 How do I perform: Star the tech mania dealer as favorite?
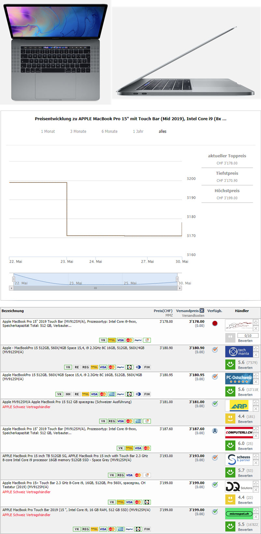tap(256, 349)
